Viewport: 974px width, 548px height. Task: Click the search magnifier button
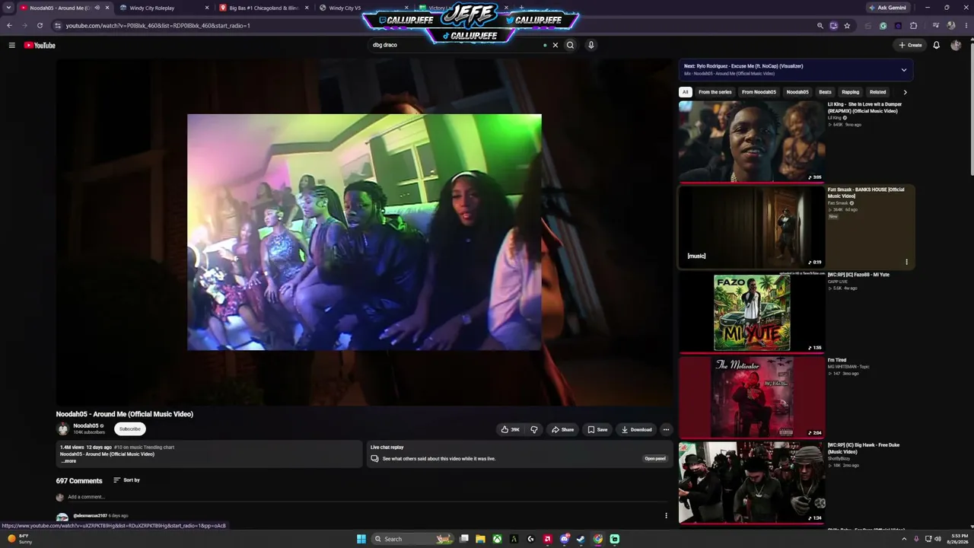pyautogui.click(x=570, y=45)
